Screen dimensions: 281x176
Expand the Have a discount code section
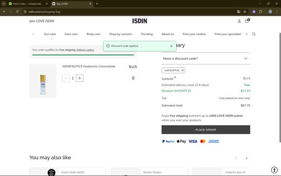click(206, 59)
